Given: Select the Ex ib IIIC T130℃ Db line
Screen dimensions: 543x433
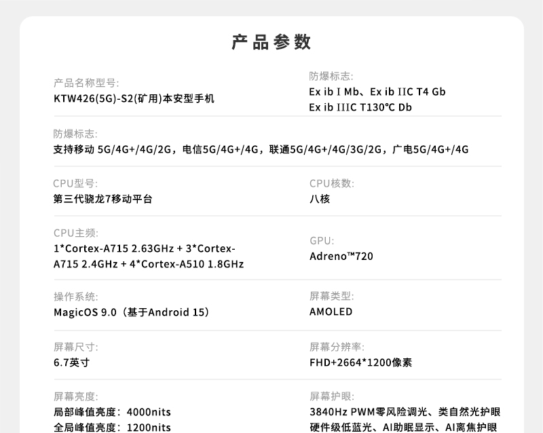Looking at the screenshot, I should point(360,107).
